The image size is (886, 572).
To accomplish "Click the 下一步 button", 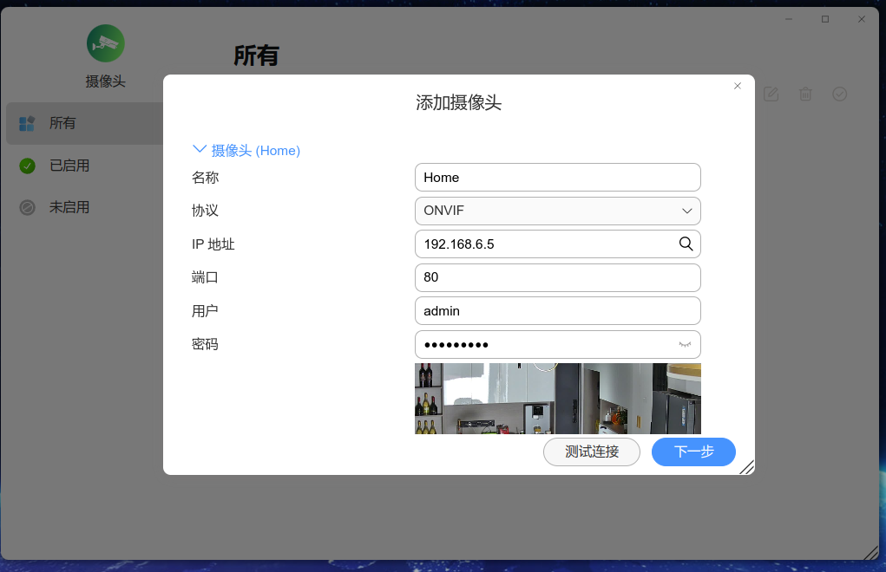I will (694, 452).
